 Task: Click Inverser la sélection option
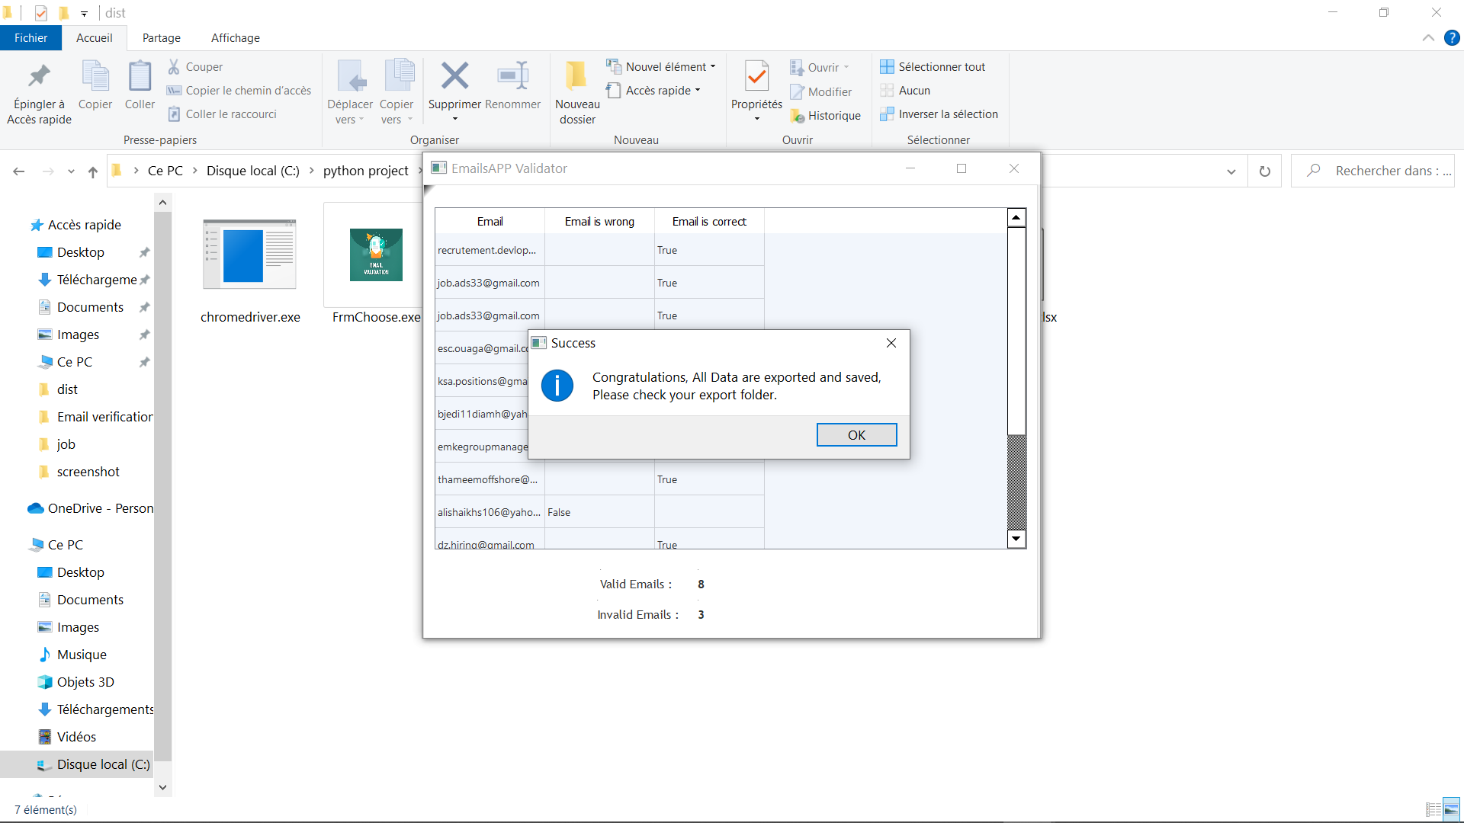(x=947, y=114)
